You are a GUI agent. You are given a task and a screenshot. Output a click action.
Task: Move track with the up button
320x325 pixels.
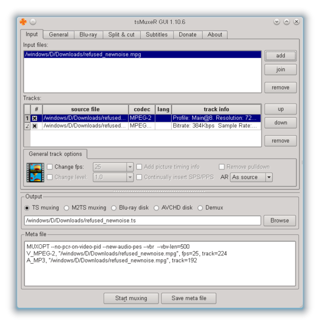280,109
